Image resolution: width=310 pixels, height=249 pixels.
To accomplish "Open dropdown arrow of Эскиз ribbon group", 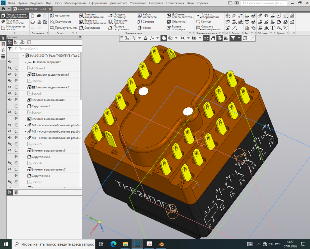I will 74,33.
